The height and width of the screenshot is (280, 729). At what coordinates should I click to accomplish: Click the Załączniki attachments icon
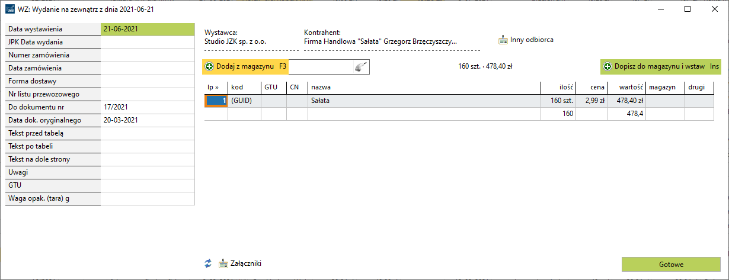(x=223, y=263)
